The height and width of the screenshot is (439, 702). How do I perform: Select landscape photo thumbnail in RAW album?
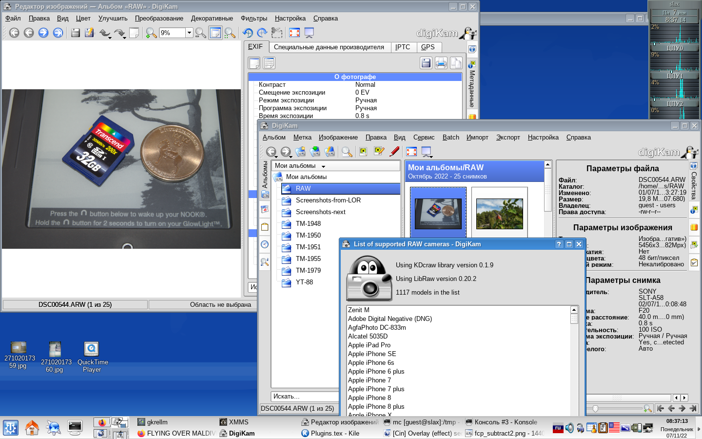click(499, 214)
